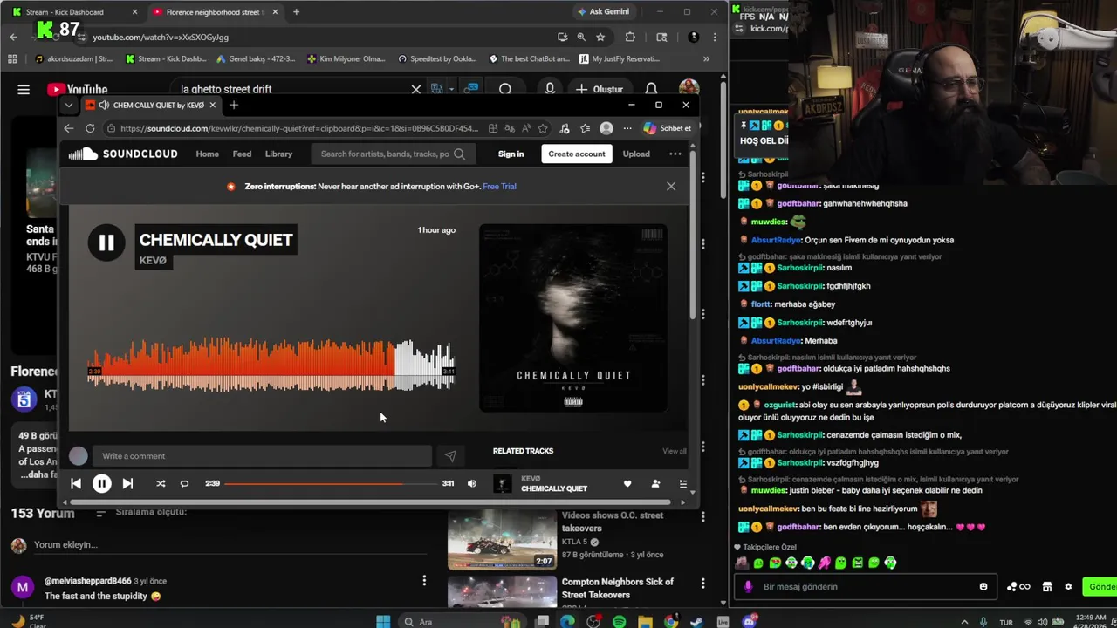This screenshot has height=628, width=1117.
Task: Go back in the Edge window
Action: tap(69, 128)
